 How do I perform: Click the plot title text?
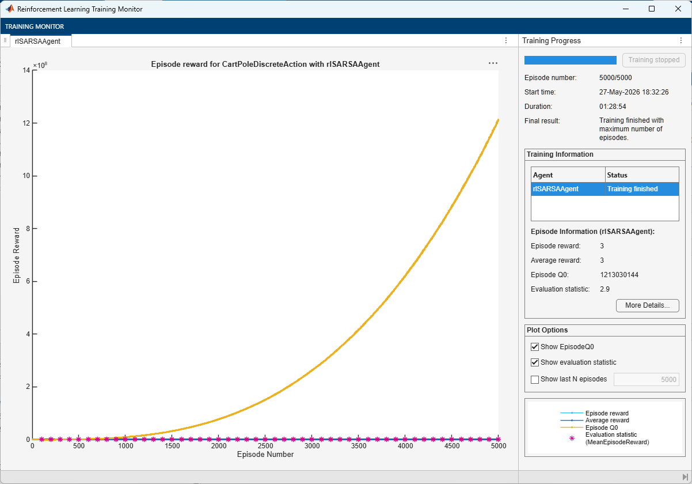pyautogui.click(x=265, y=64)
